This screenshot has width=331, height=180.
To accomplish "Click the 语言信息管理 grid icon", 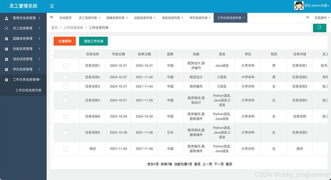I will [7, 59].
